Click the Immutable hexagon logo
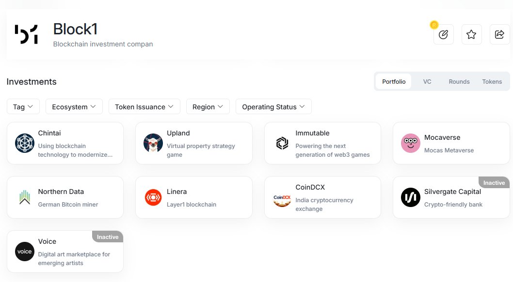This screenshot has height=282, width=513. click(282, 143)
